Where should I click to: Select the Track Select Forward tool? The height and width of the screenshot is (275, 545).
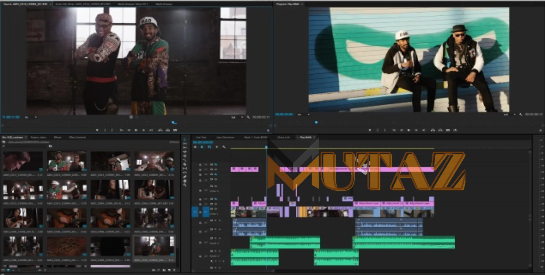point(185,143)
